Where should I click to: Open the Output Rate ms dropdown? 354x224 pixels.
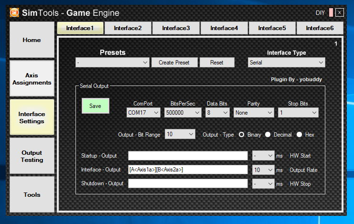[x=263, y=170]
